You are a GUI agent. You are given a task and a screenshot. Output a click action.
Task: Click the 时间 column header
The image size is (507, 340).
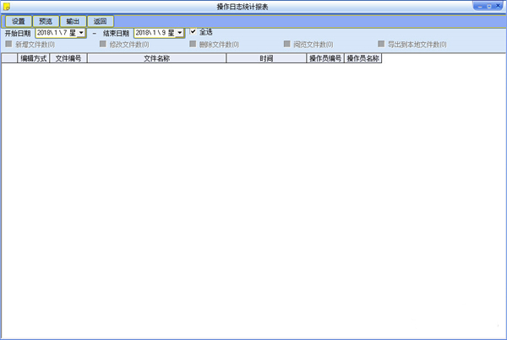[x=266, y=59]
